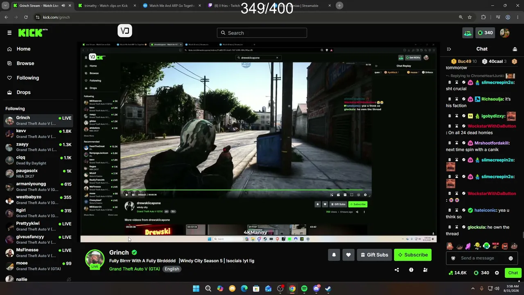Screen dimensions: 524x295
Task: Follow Grinch with heart button
Action: (x=348, y=255)
